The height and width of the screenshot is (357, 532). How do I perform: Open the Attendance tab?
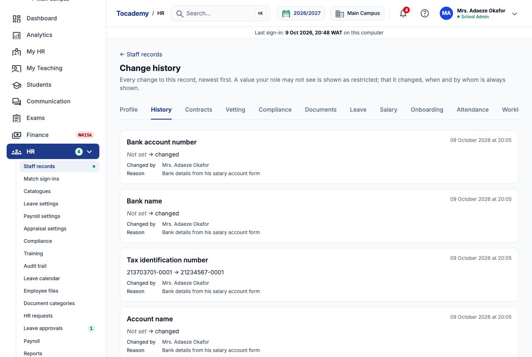[x=473, y=110]
